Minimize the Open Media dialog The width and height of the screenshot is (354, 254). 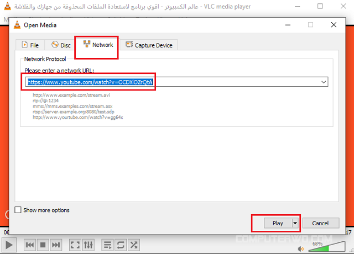coord(288,25)
